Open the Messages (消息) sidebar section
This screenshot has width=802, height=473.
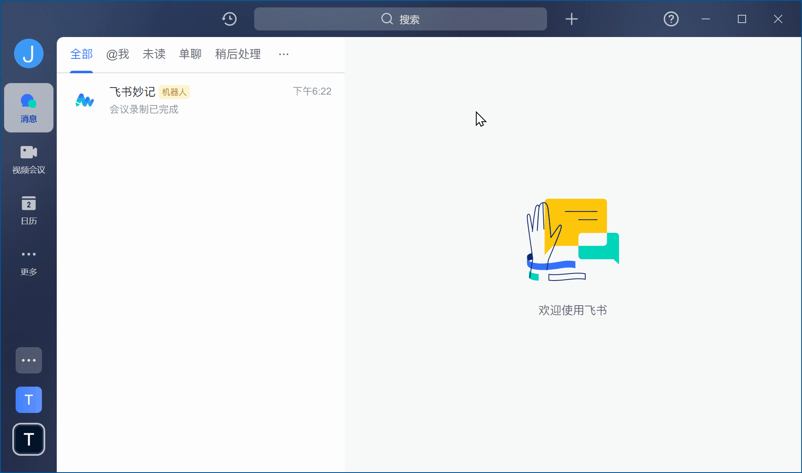point(29,108)
